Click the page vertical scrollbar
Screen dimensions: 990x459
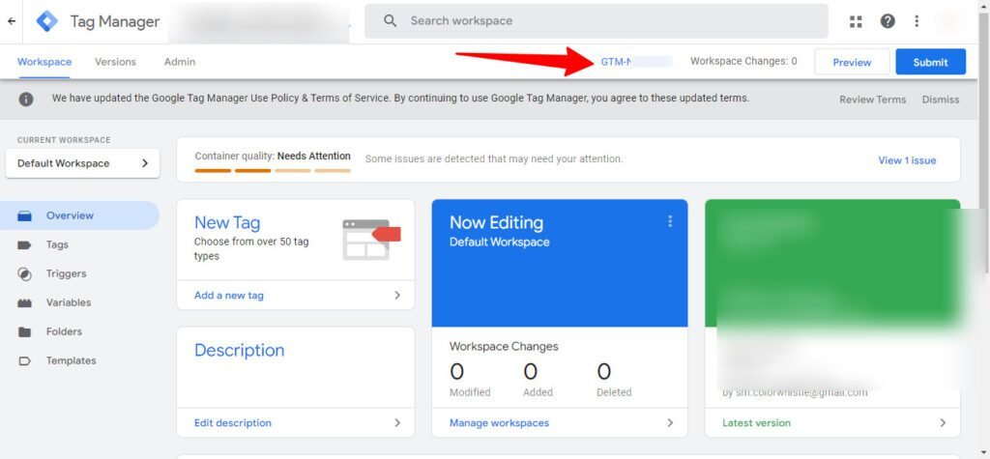coord(985,145)
